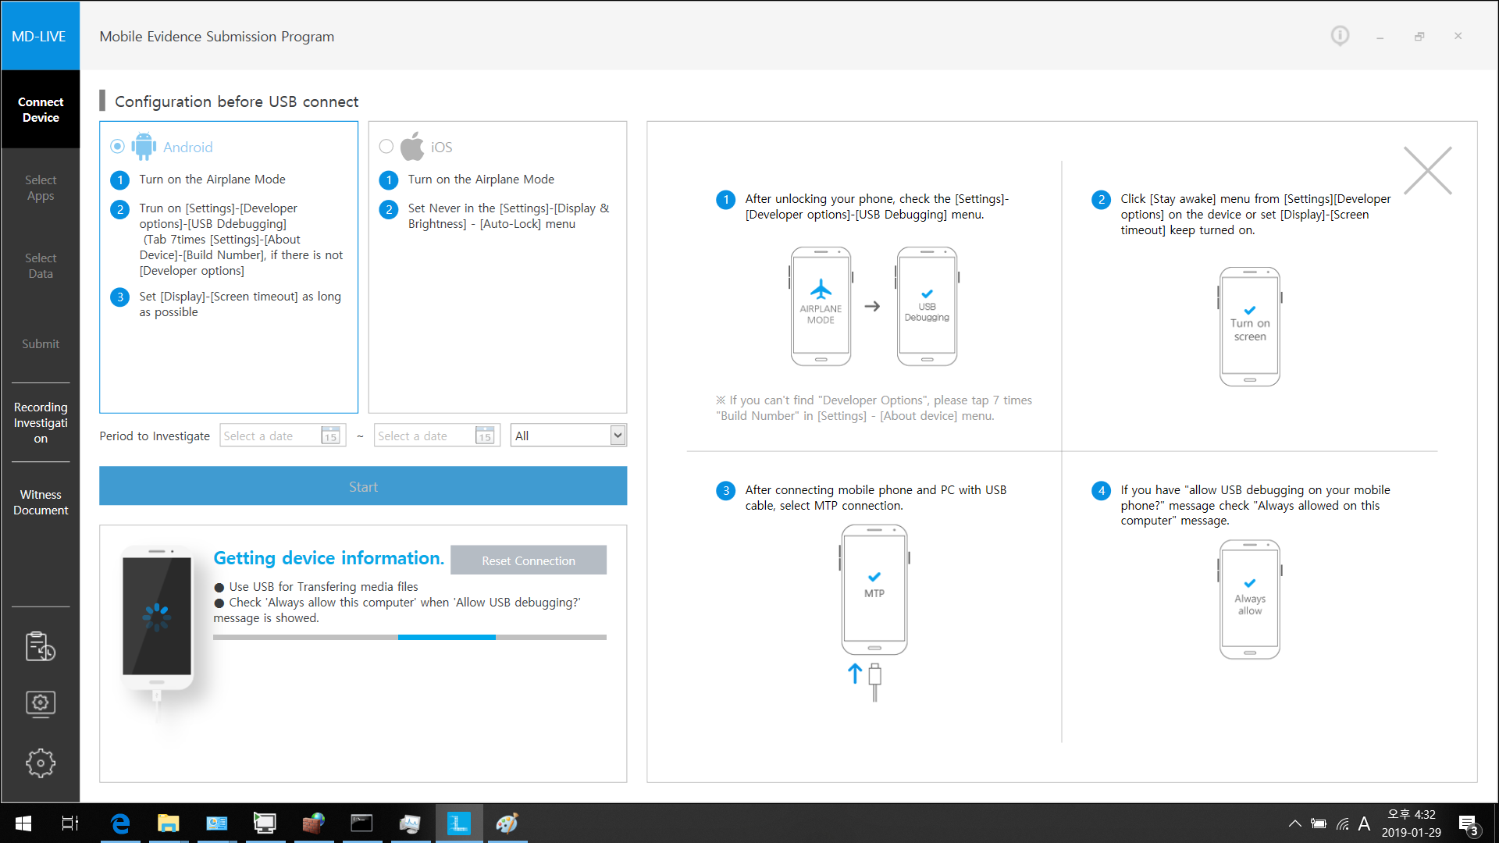Screen dimensions: 1499x843
Task: Click the information icon in title bar
Action: 1340,36
